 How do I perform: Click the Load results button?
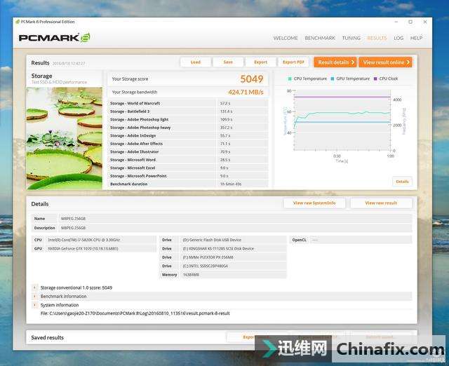pos(196,62)
